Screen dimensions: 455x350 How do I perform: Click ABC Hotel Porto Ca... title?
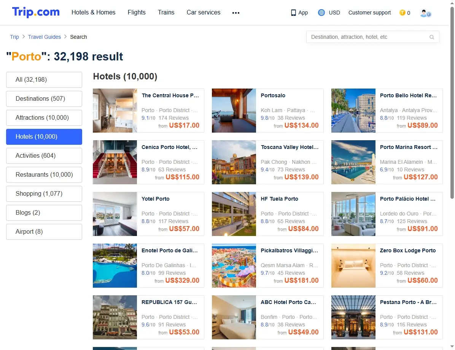[288, 302]
